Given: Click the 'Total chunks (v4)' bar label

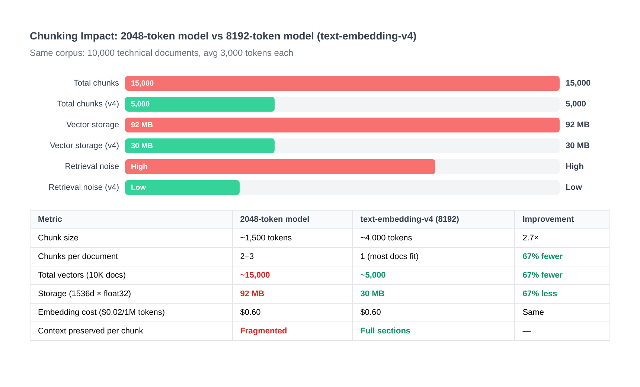Looking at the screenshot, I should pyautogui.click(x=88, y=104).
